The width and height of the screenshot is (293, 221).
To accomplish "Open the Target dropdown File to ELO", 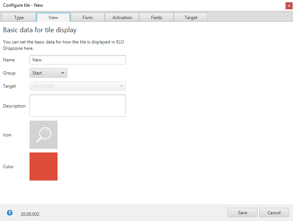I will 78,86.
